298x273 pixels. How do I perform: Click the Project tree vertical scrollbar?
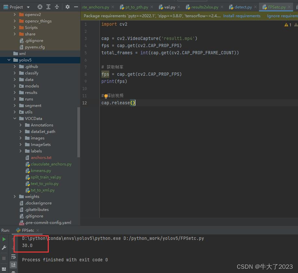[x=79, y=132]
